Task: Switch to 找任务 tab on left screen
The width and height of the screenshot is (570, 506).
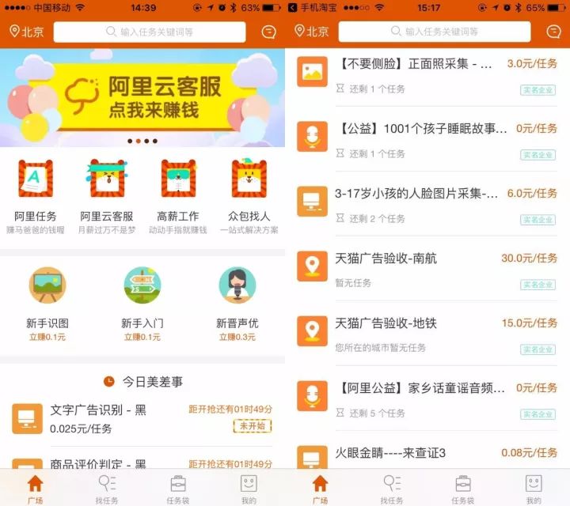Action: pyautogui.click(x=107, y=489)
